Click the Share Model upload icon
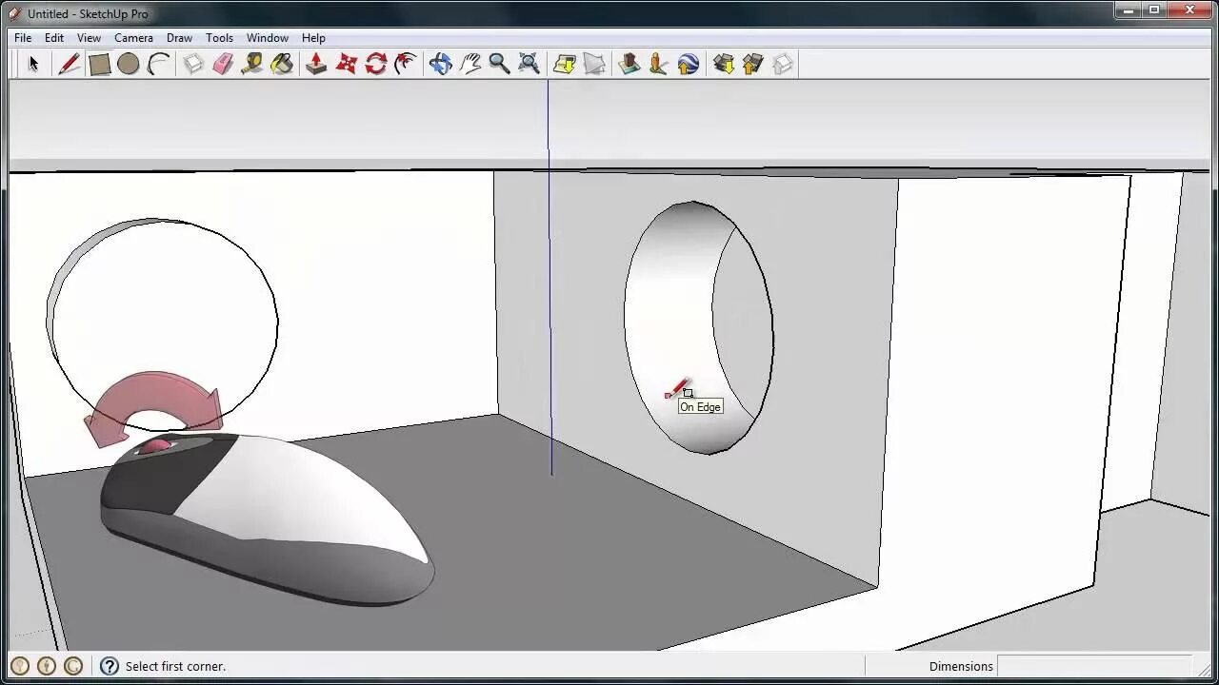The height and width of the screenshot is (685, 1219). (x=753, y=64)
